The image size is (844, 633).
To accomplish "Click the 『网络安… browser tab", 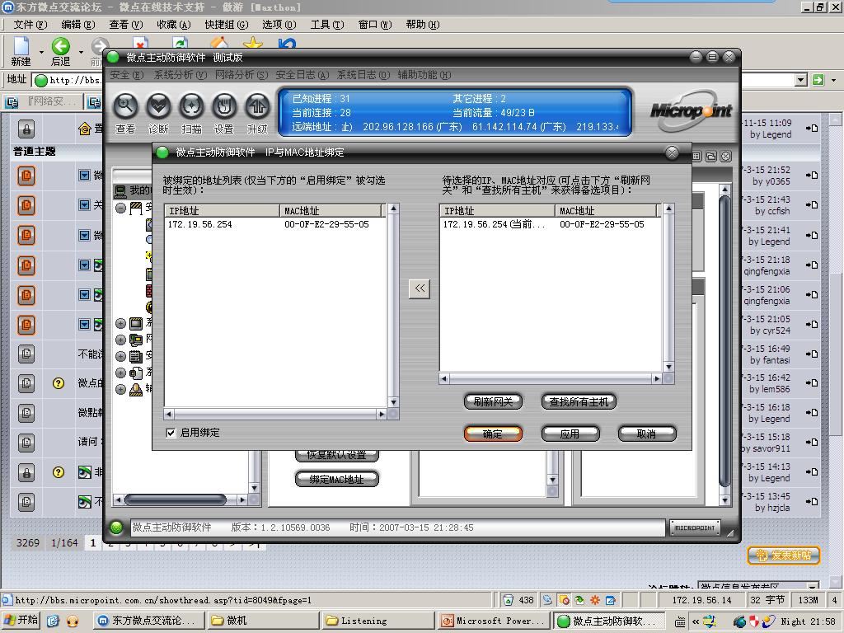I will pos(45,101).
